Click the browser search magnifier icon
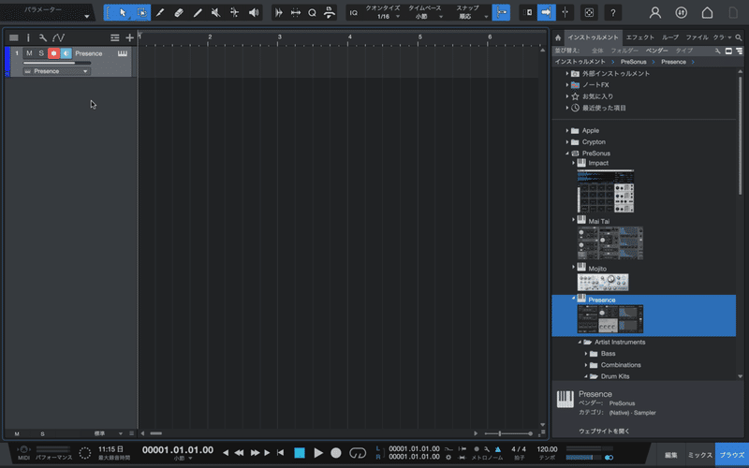749x468 pixels. click(x=739, y=37)
